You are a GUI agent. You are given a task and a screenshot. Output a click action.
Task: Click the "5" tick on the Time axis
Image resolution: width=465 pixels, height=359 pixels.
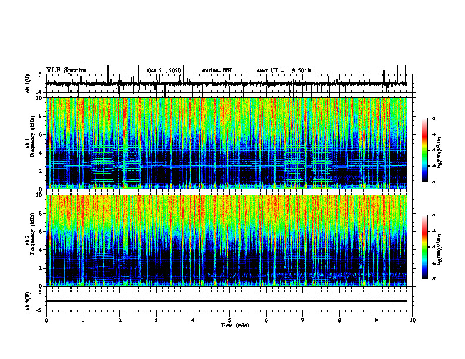(230, 320)
